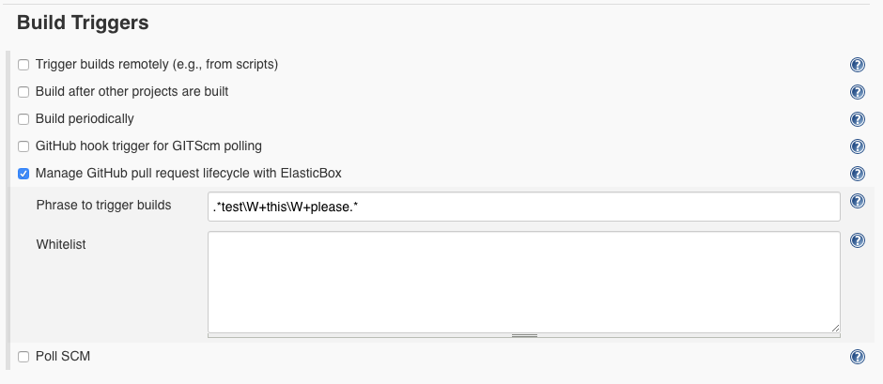Tick GitHub hook trigger for GITScm polling
Screen dimensions: 883x384
(x=23, y=146)
